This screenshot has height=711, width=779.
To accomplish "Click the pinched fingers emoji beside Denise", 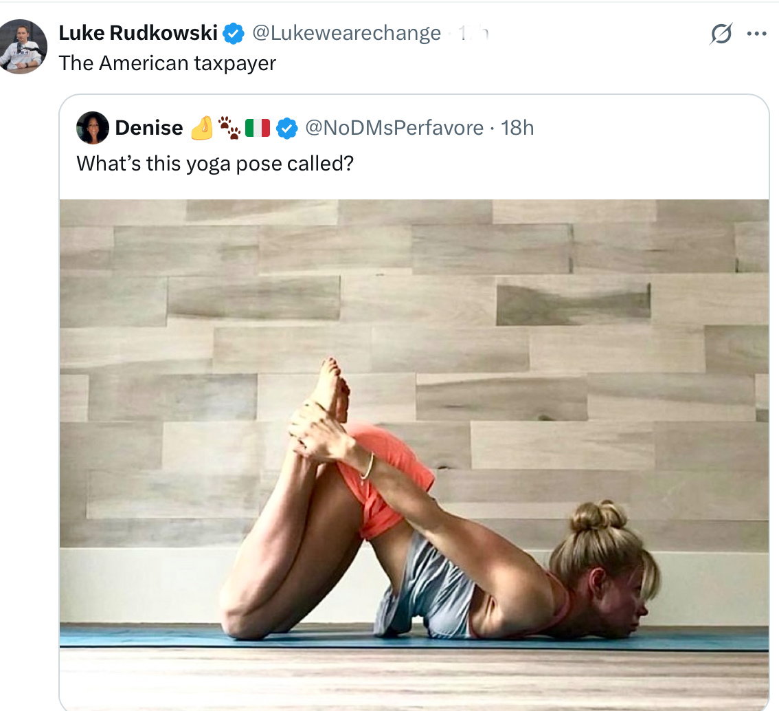I will tap(202, 128).
